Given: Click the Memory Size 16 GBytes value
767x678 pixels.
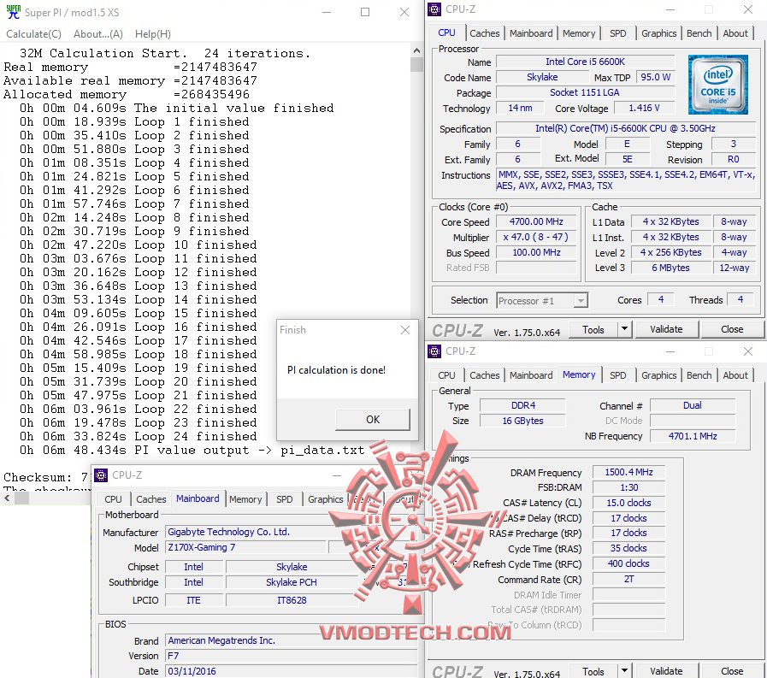Looking at the screenshot, I should tap(522, 421).
